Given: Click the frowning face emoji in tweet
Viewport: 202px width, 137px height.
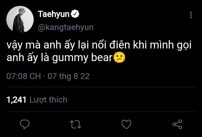Looking at the screenshot, I should [x=119, y=58].
